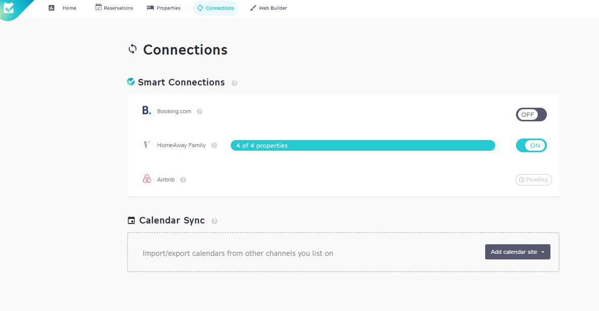Click the Smart Connections checkmark badge icon

pyautogui.click(x=131, y=82)
